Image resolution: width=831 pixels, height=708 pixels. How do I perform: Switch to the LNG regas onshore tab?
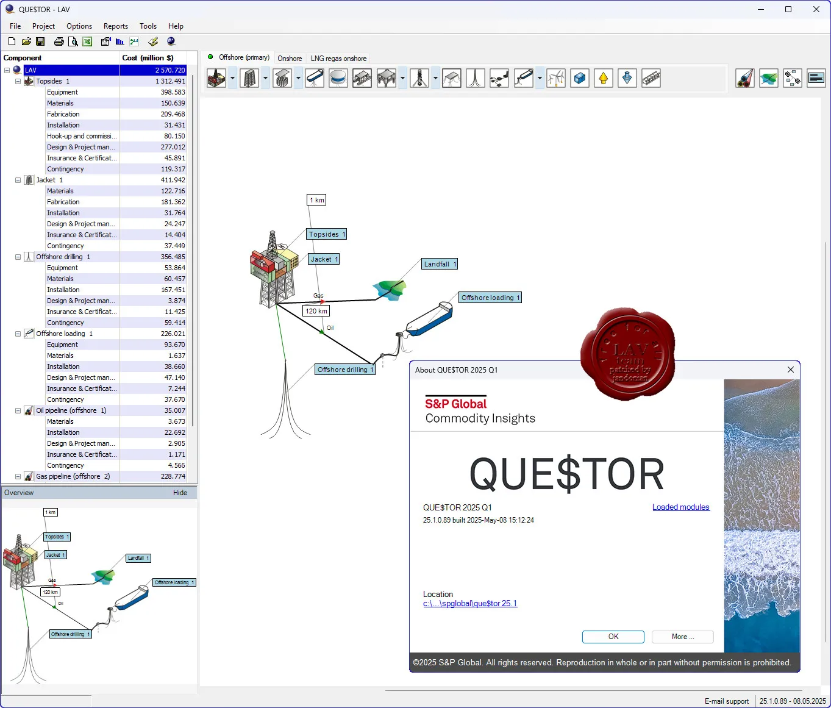coord(339,59)
